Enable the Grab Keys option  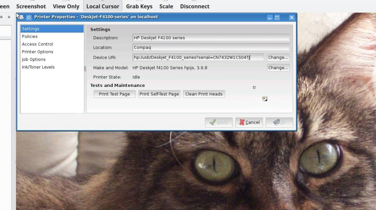[139, 6]
